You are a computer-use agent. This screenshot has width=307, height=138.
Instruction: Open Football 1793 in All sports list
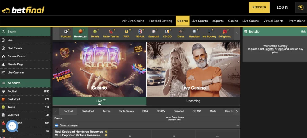point(25,91)
